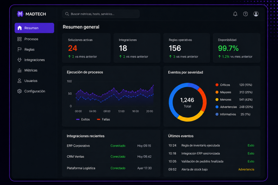
Task: Open the Usuarios page
Action: click(34, 81)
